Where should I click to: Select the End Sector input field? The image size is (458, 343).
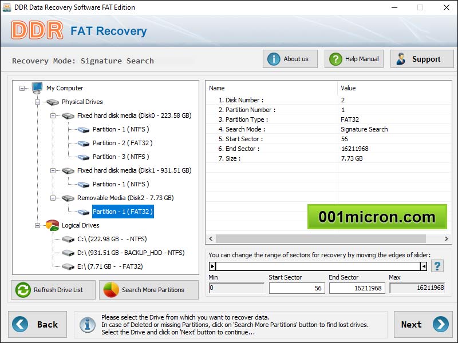point(357,288)
